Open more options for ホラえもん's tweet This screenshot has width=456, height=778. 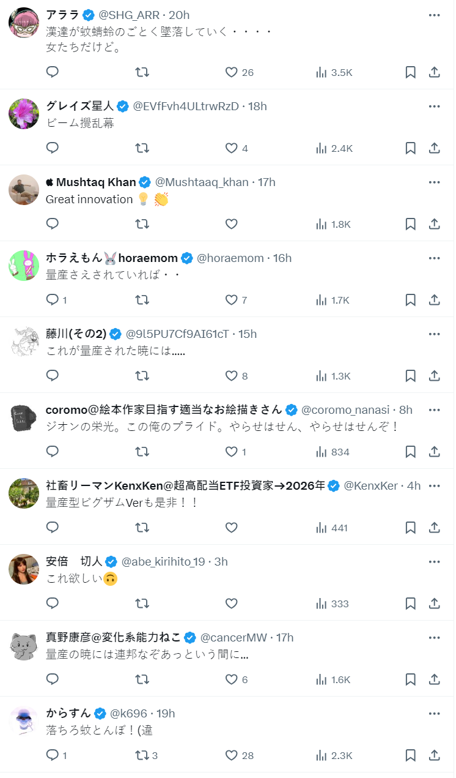434,258
